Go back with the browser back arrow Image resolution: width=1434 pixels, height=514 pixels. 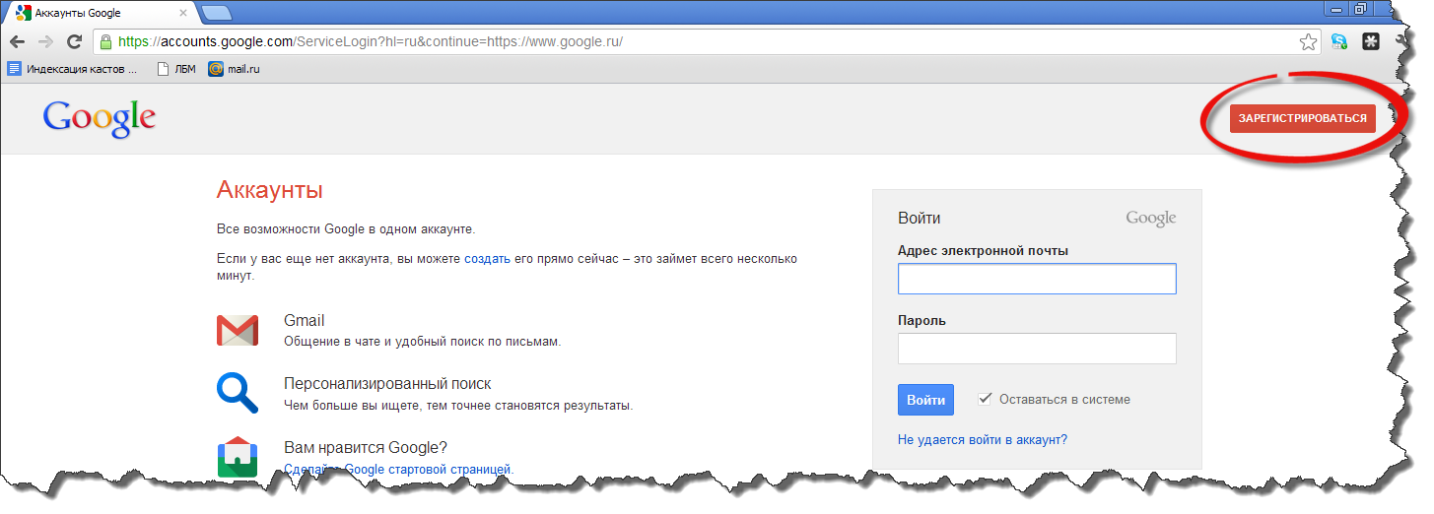tap(17, 42)
